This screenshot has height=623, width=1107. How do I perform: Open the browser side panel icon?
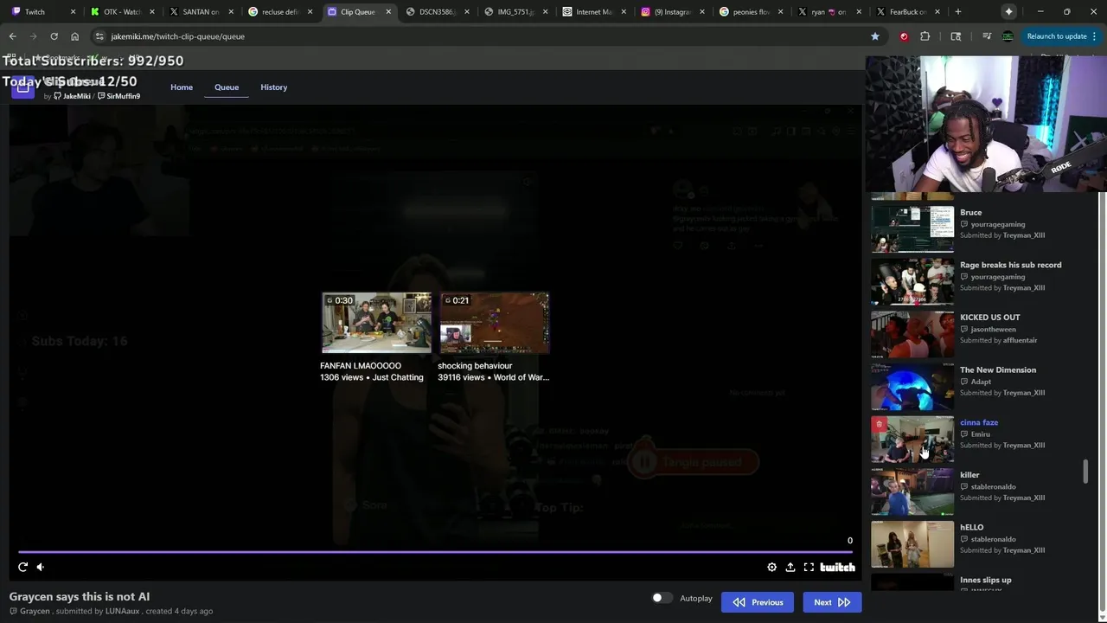click(x=956, y=36)
